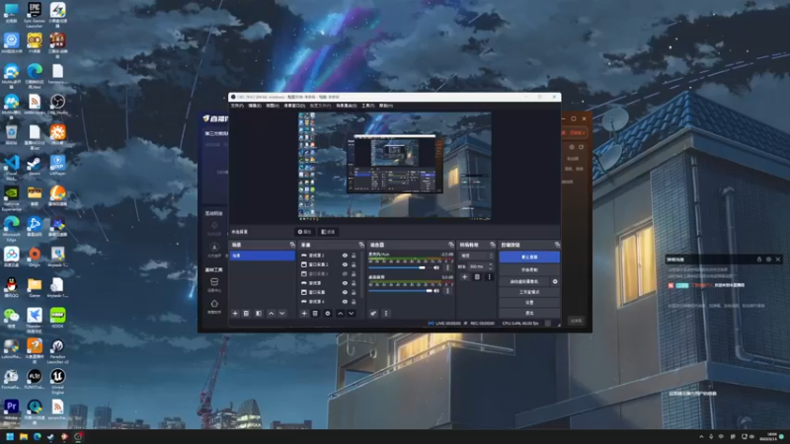Screen dimensions: 790x444
Task: Open 麦克风/Aux three-dot options menu
Action: pyautogui.click(x=447, y=267)
